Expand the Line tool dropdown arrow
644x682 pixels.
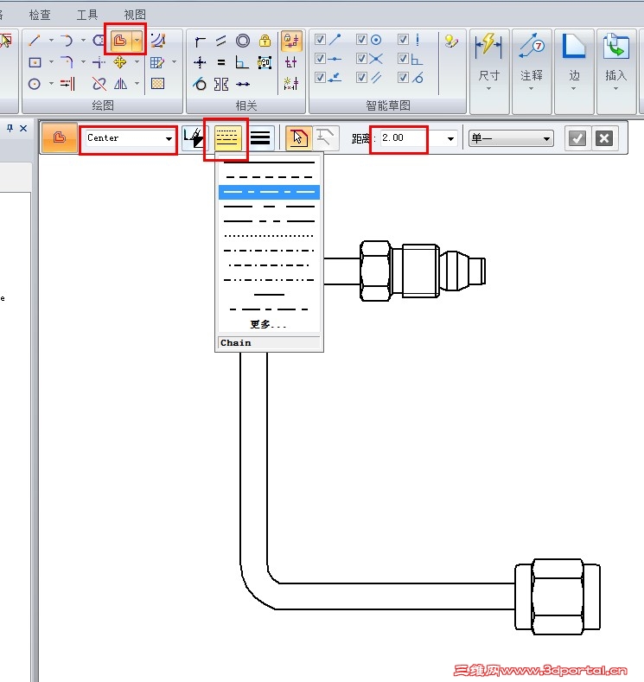pyautogui.click(x=51, y=41)
